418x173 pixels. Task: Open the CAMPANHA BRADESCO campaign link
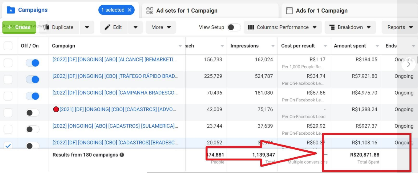[x=115, y=93]
